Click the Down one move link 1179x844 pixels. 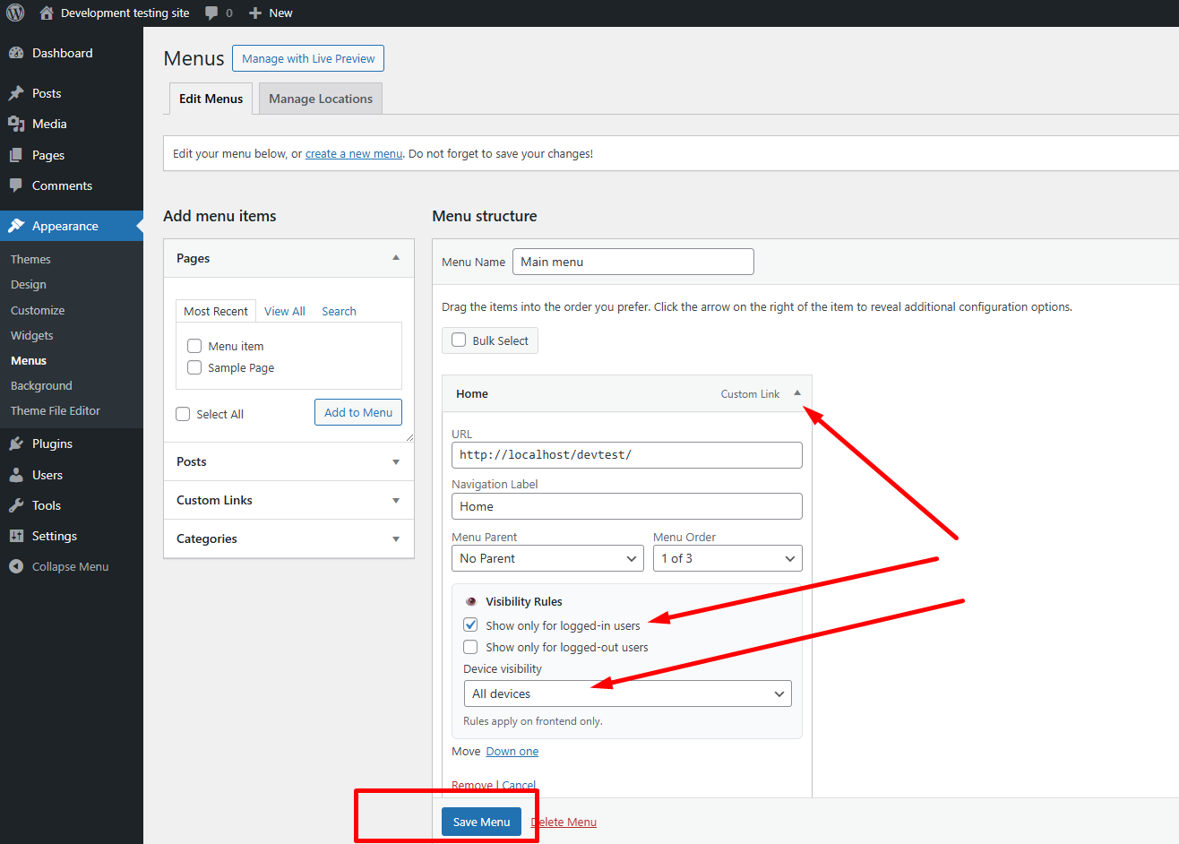pos(512,751)
